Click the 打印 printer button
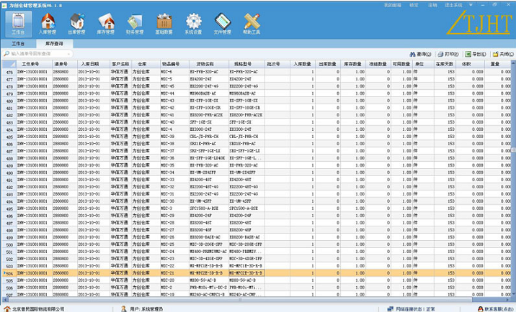516x312 pixels. tap(448, 54)
